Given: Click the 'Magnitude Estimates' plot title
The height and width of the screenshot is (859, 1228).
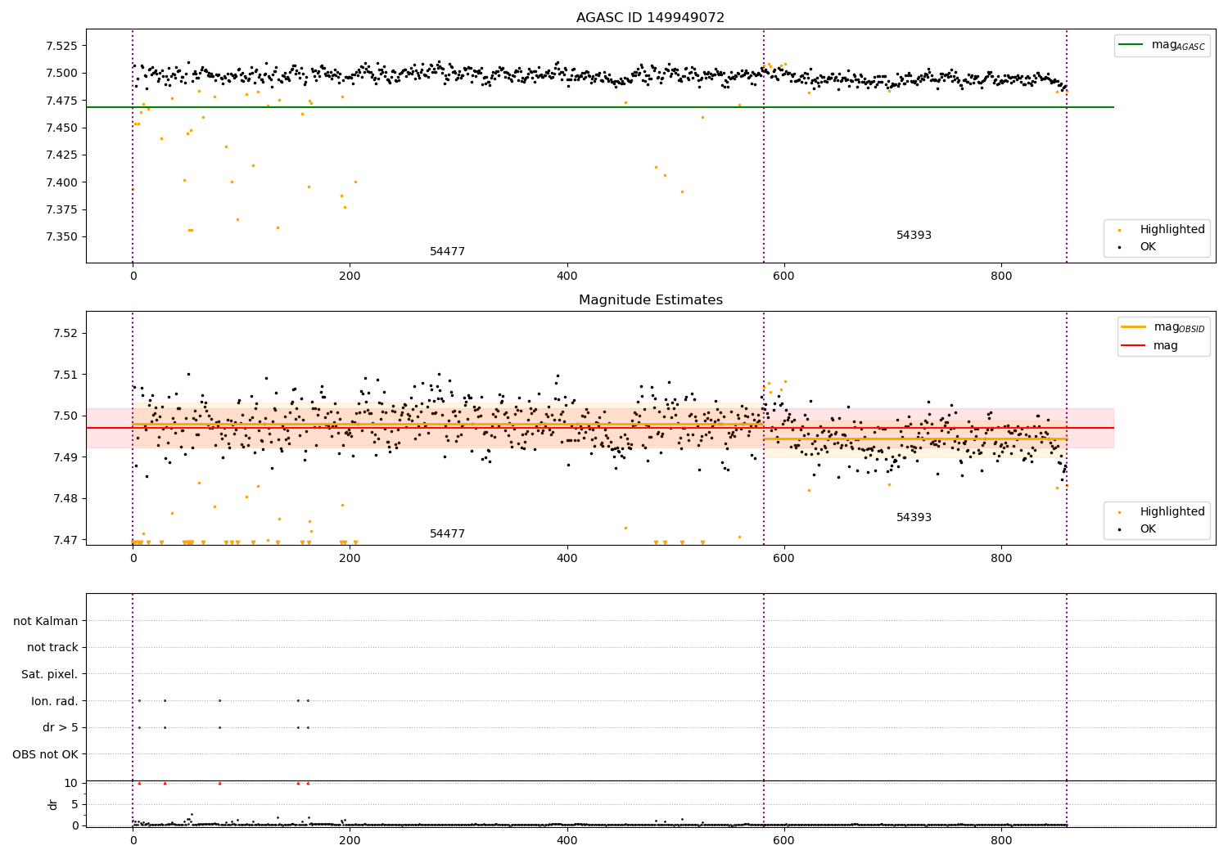Looking at the screenshot, I should coord(650,300).
